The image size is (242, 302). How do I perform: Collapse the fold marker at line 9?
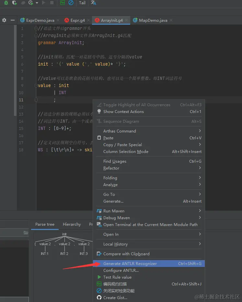36,85
